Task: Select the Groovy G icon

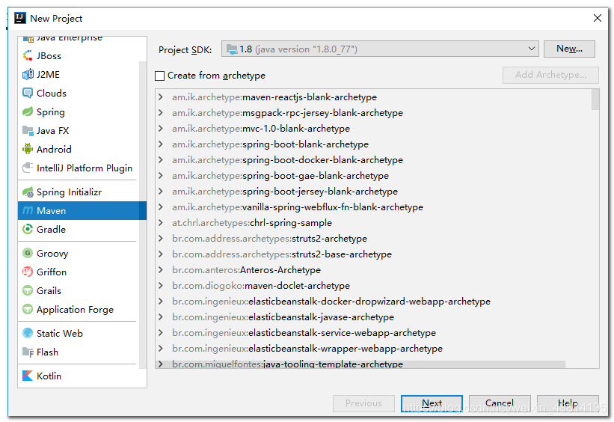Action: click(28, 253)
